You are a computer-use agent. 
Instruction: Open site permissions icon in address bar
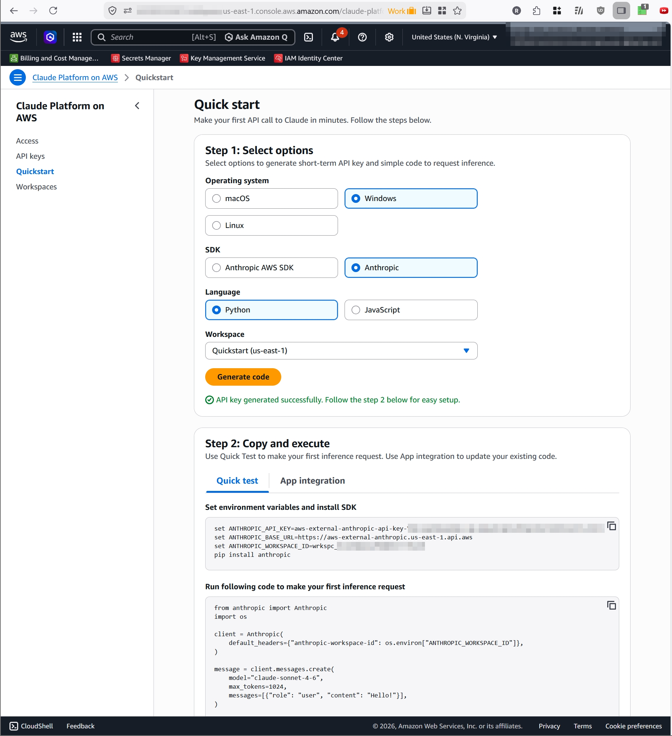pyautogui.click(x=128, y=11)
